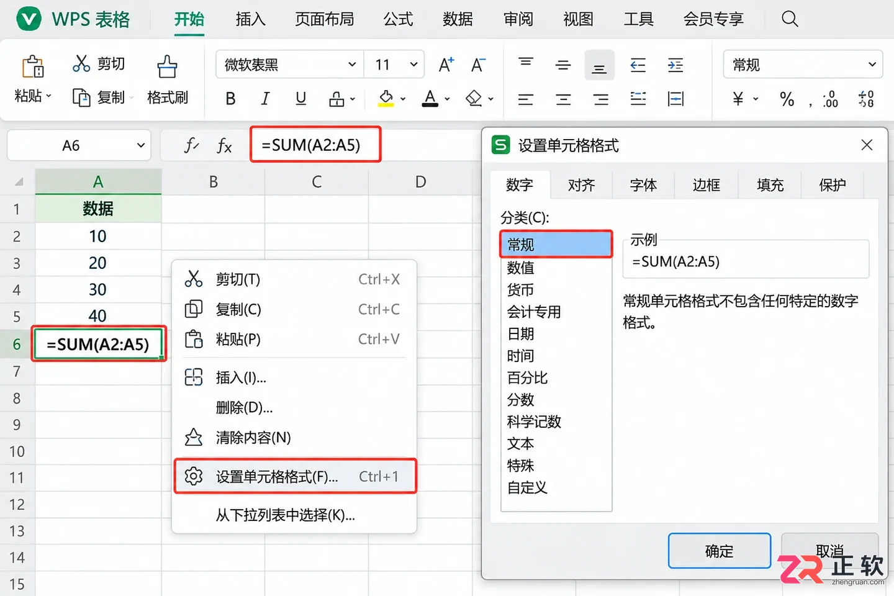This screenshot has height=596, width=894.
Task: Increase font size with A+ icon
Action: pos(446,65)
